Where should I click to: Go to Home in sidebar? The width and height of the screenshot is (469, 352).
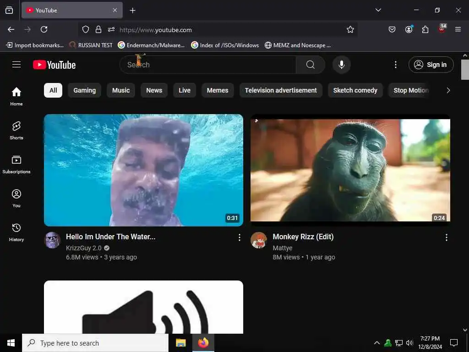click(16, 96)
